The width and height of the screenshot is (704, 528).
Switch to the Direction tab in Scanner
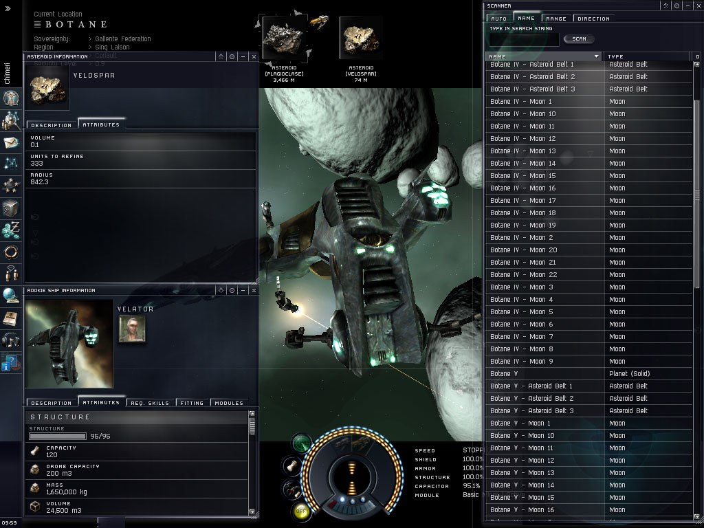[593, 19]
